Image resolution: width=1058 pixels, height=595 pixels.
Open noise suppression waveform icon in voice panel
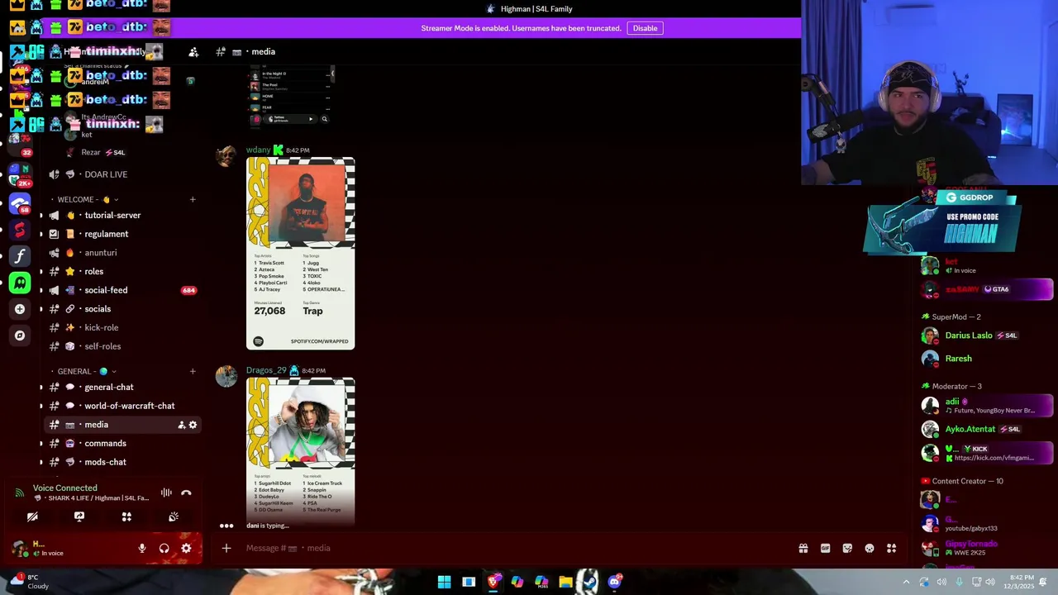[x=166, y=493]
